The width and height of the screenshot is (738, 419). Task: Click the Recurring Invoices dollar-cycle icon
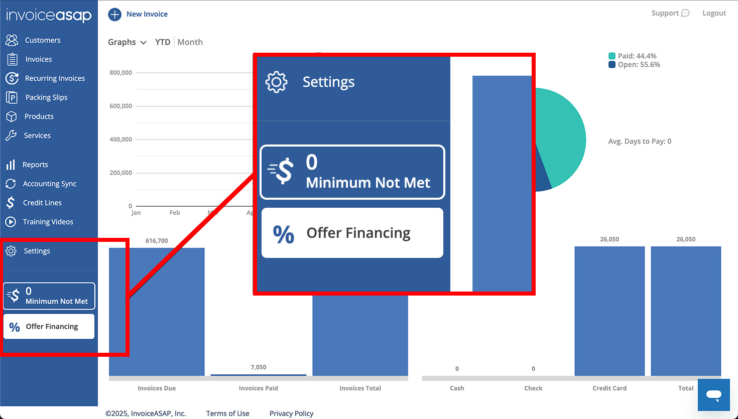(x=12, y=78)
